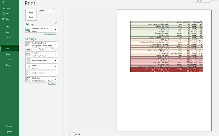The image size is (219, 136).
Task: Click the No Scaling icon
Action: pos(28,79)
